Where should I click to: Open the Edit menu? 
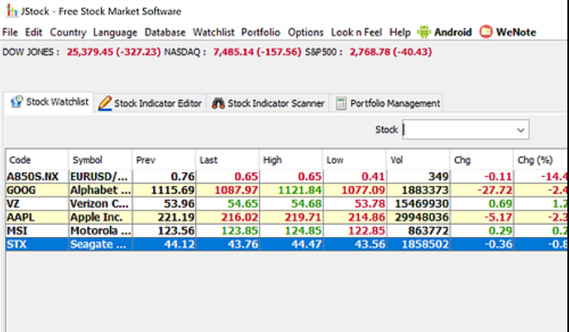(33, 32)
